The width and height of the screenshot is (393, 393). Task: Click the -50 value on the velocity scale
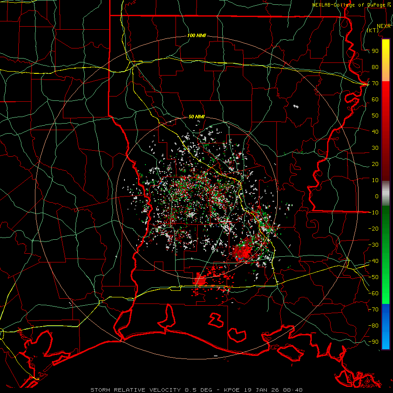point(373,277)
